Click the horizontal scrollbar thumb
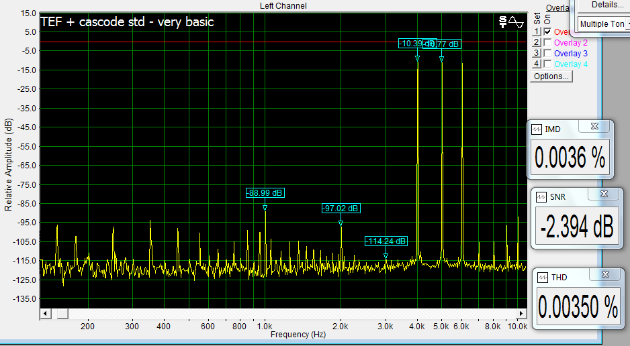The width and height of the screenshot is (630, 346). [62, 314]
